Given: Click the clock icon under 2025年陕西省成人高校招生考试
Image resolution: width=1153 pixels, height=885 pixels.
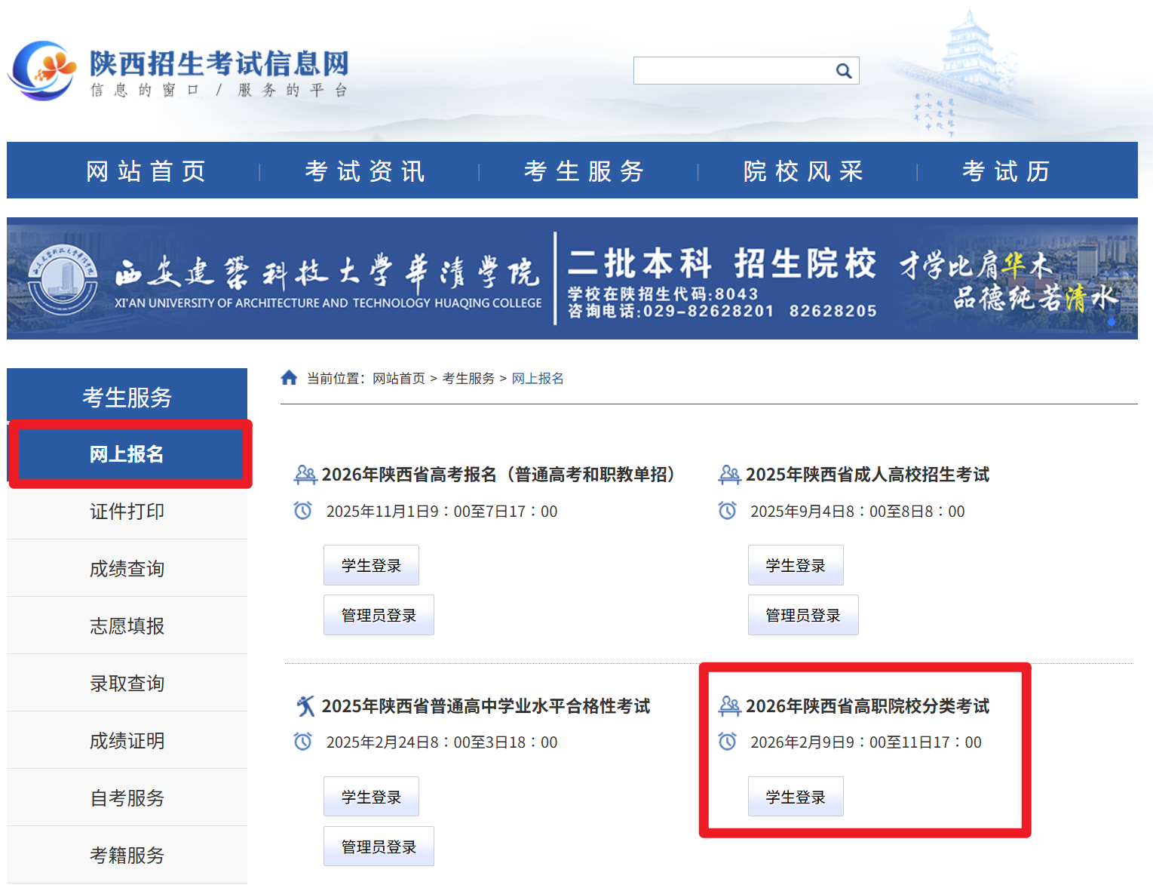Looking at the screenshot, I should click(727, 511).
